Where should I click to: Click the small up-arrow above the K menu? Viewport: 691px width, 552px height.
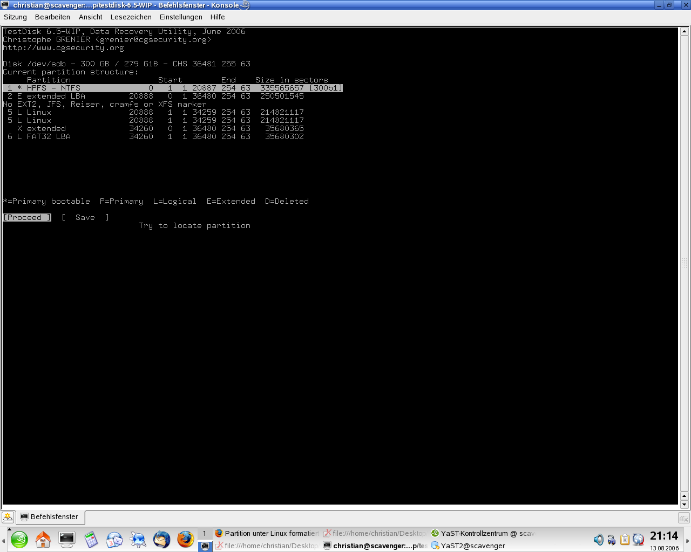coord(9,530)
